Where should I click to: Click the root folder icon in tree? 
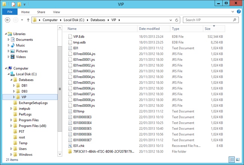[x=15, y=137]
